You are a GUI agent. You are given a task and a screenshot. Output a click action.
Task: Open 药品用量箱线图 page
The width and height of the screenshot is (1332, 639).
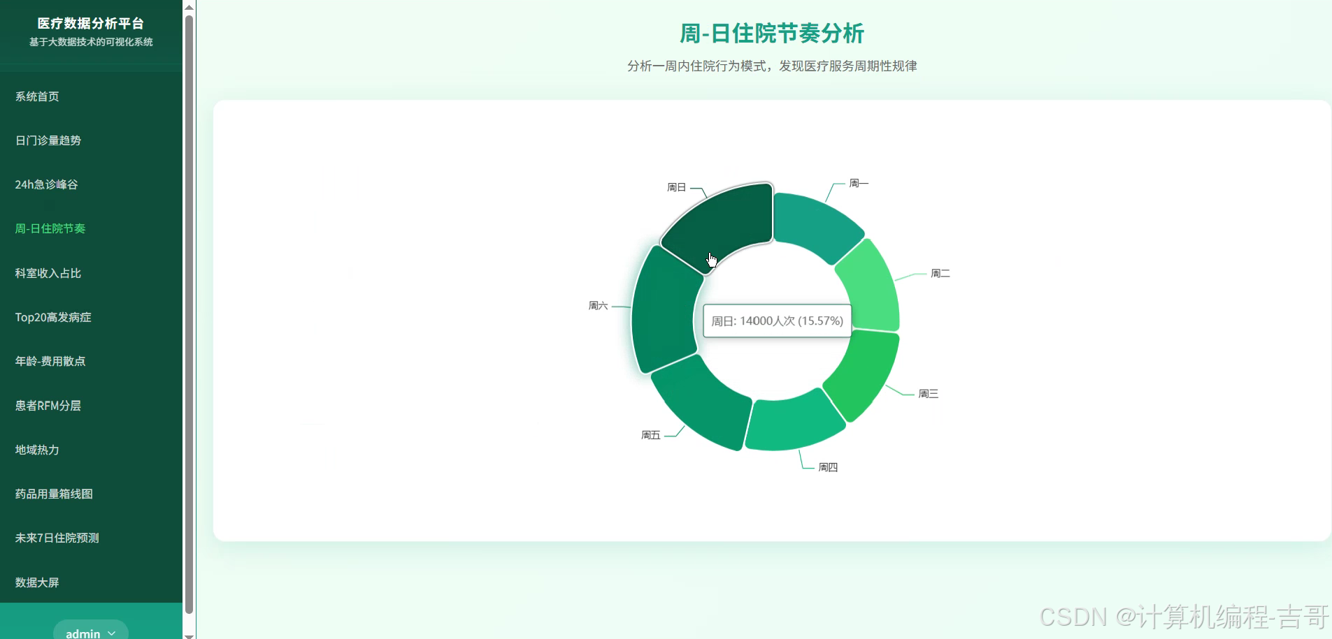tap(54, 494)
